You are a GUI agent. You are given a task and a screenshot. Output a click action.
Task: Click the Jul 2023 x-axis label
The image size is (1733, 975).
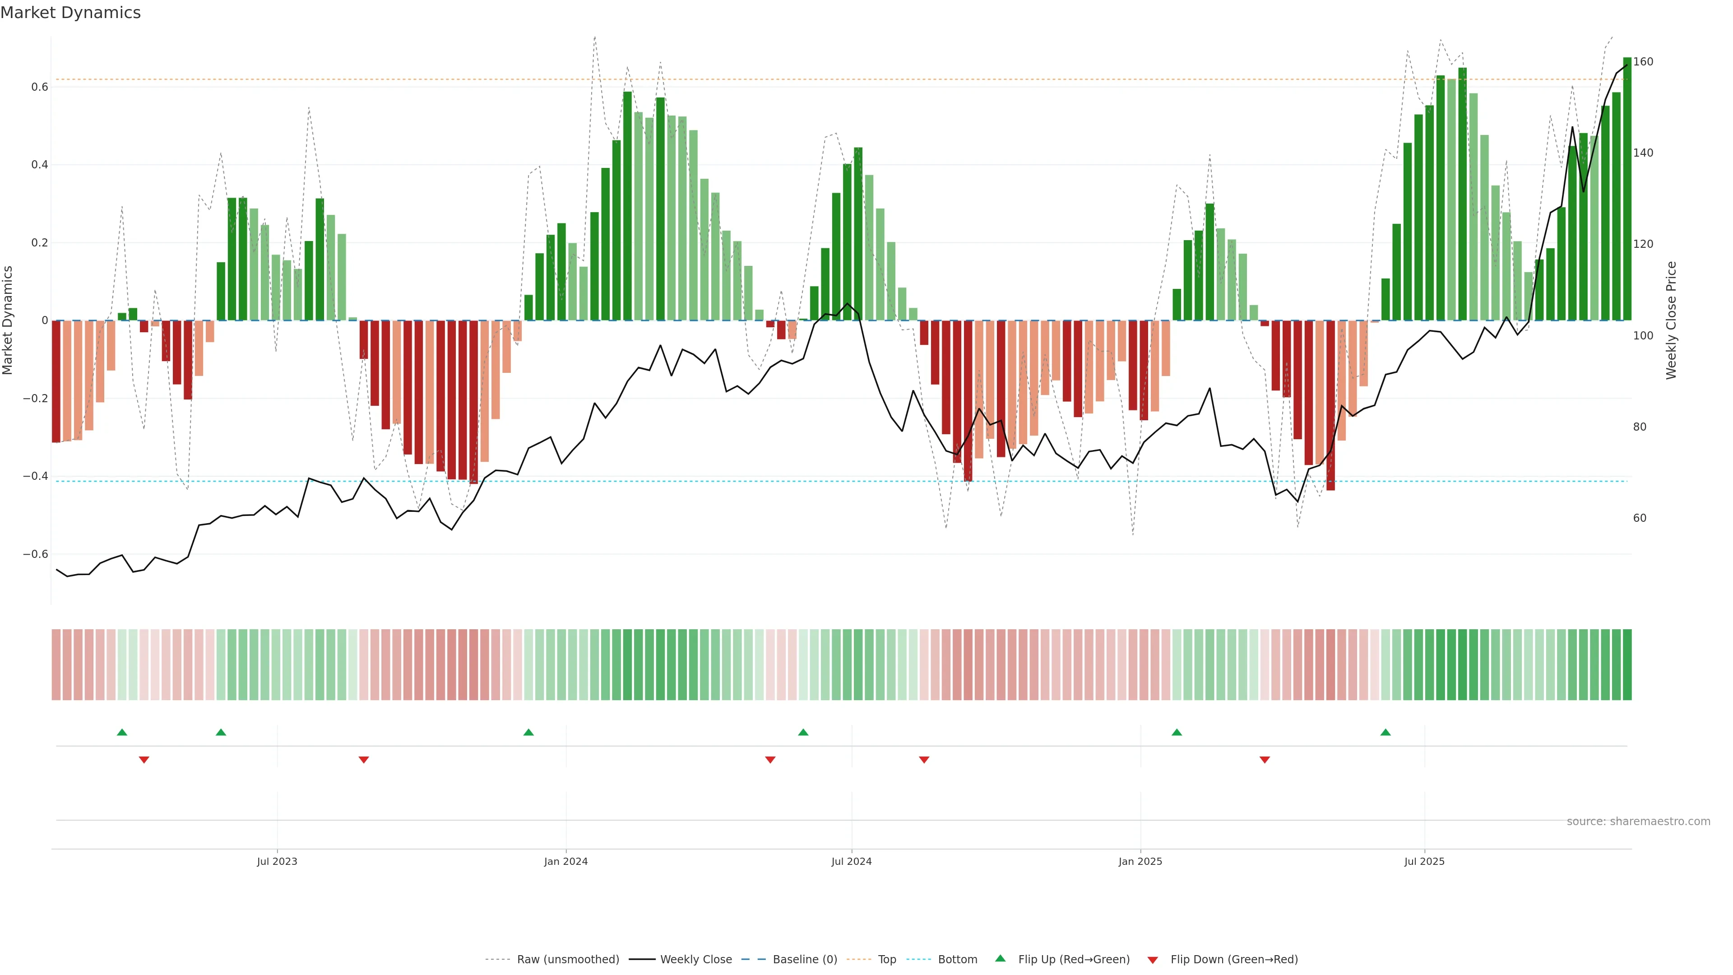(277, 861)
